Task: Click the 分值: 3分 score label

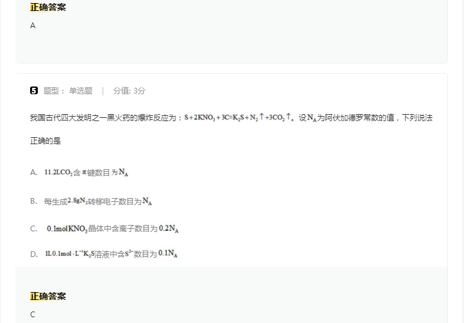Action: [x=129, y=91]
